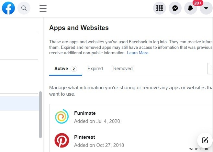Viewport: 213px width, 152px height.
Task: Switch to the Expired tab
Action: point(95,69)
